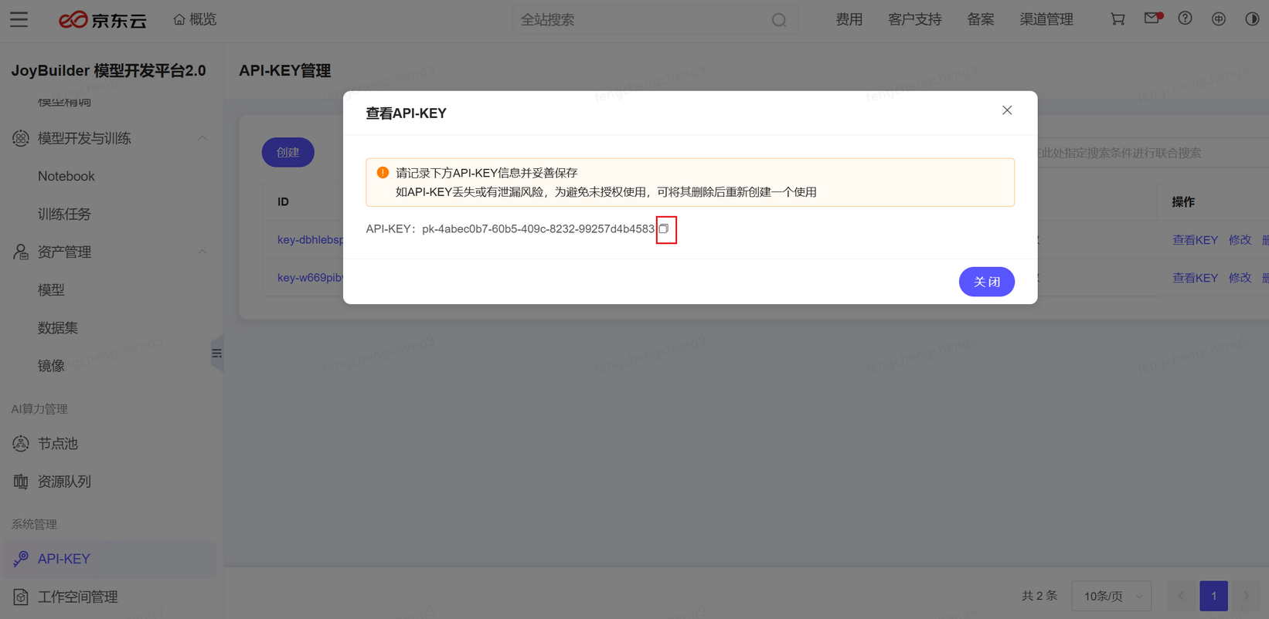
Task: Click the orange warning icon in the notice
Action: point(383,172)
